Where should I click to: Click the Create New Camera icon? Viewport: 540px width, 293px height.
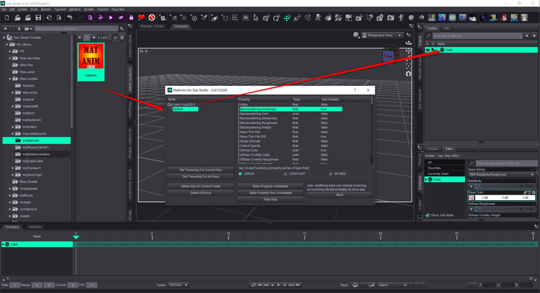click(163, 18)
